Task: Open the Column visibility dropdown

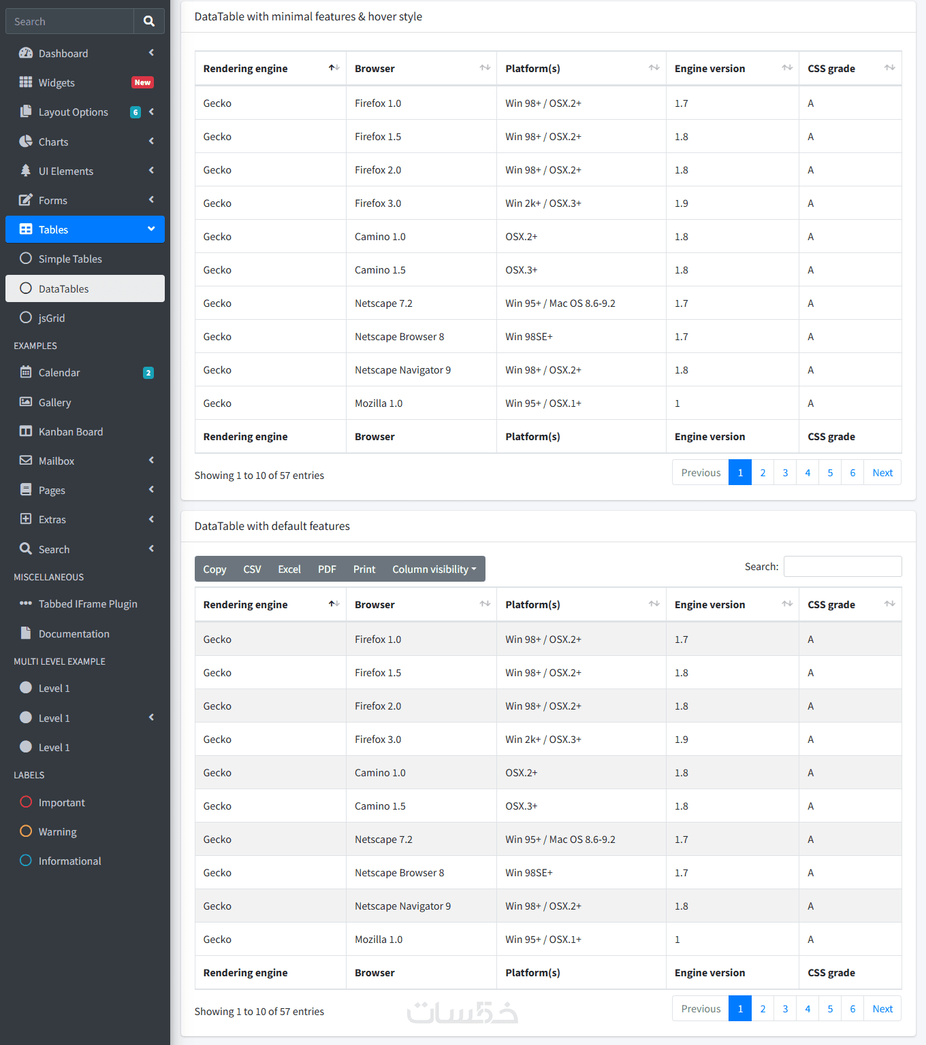Action: 434,569
